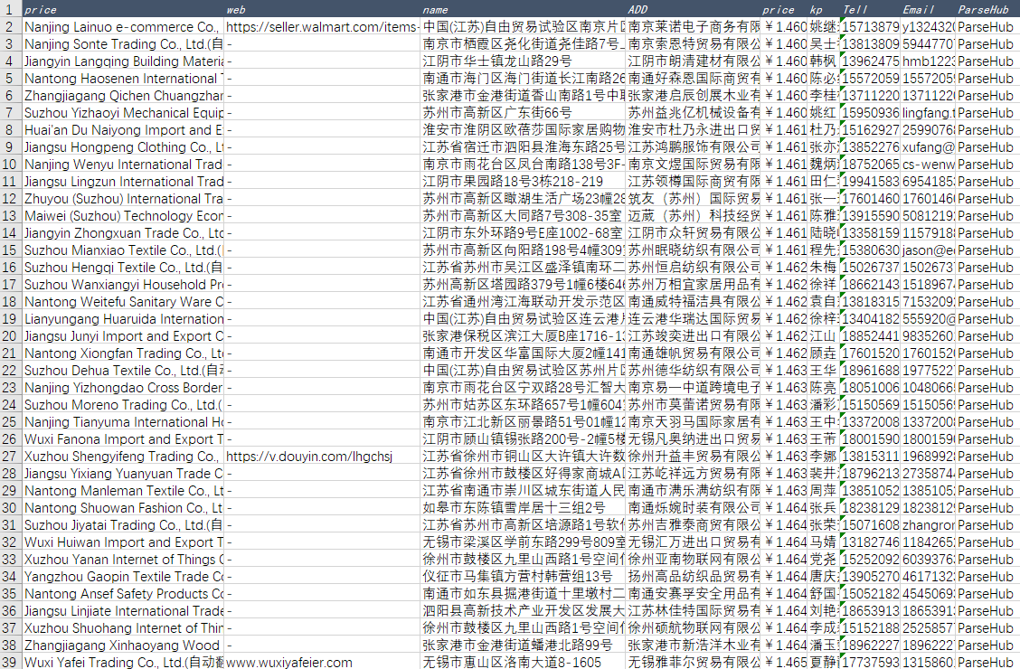The height and width of the screenshot is (669, 1020).
Task: Select the Nanjing Yizhongdao Cross Border cell
Action: pyautogui.click(x=123, y=387)
